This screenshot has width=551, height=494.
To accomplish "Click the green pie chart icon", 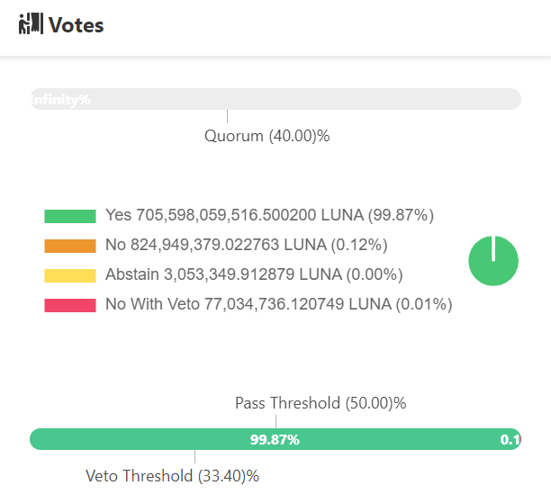I will 493,261.
